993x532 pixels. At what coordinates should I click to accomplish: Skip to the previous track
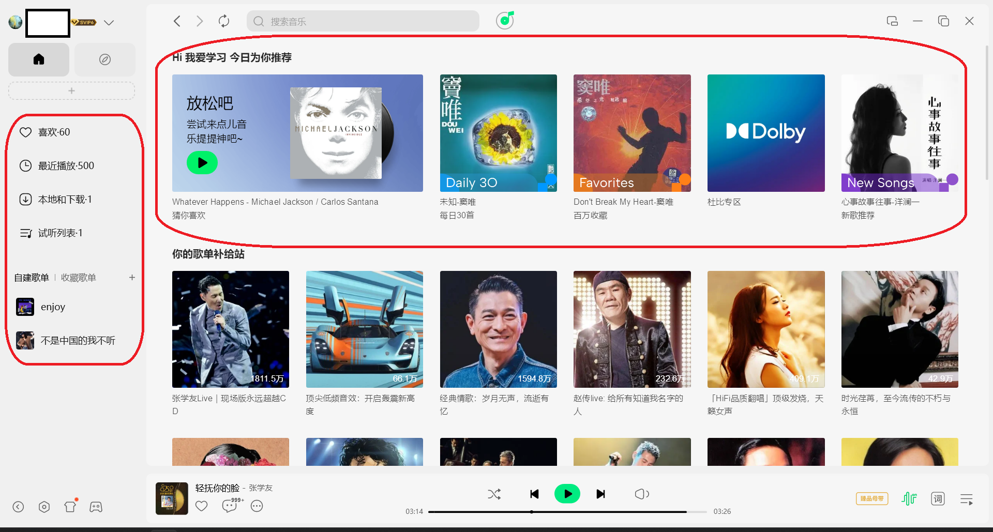tap(535, 494)
